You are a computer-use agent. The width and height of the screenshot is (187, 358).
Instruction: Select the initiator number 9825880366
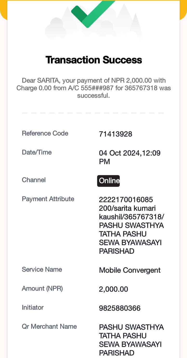[120, 308]
